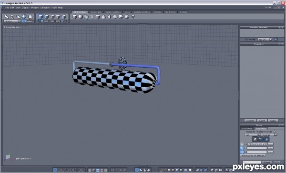Create an Icosahedron primitive

pyautogui.click(x=127, y=17)
